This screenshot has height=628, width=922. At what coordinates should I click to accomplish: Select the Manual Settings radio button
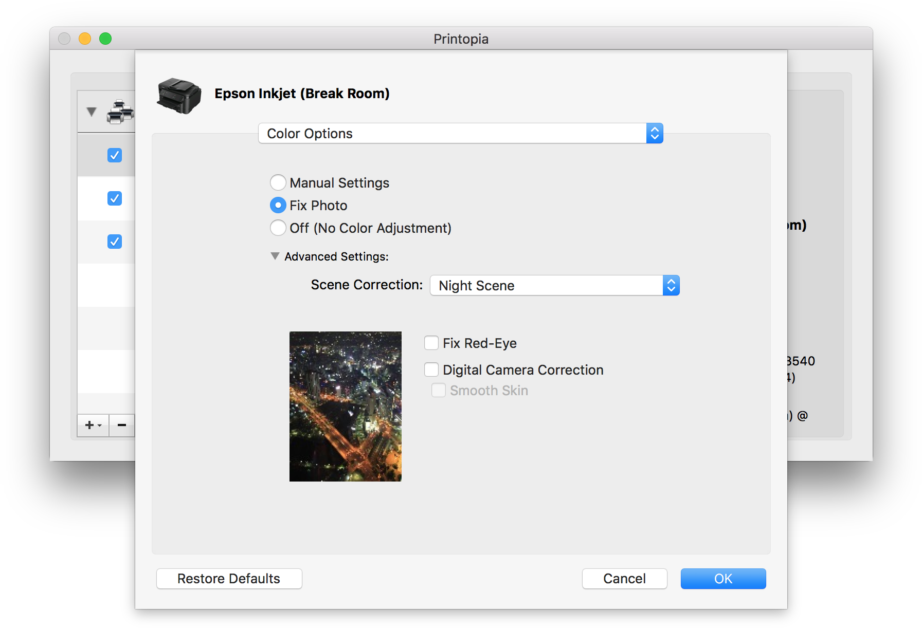point(278,182)
